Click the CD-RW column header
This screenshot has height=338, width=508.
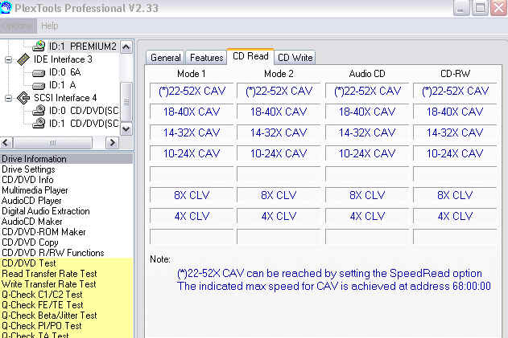point(455,74)
